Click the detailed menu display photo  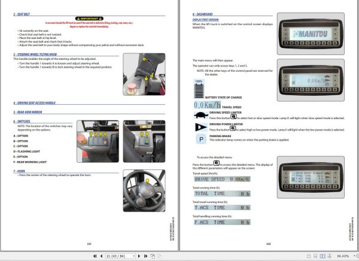(x=311, y=177)
